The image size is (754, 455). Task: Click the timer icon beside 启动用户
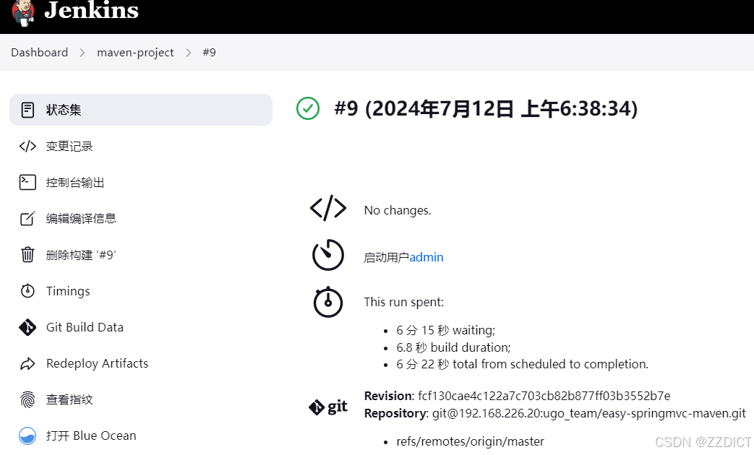coord(328,255)
